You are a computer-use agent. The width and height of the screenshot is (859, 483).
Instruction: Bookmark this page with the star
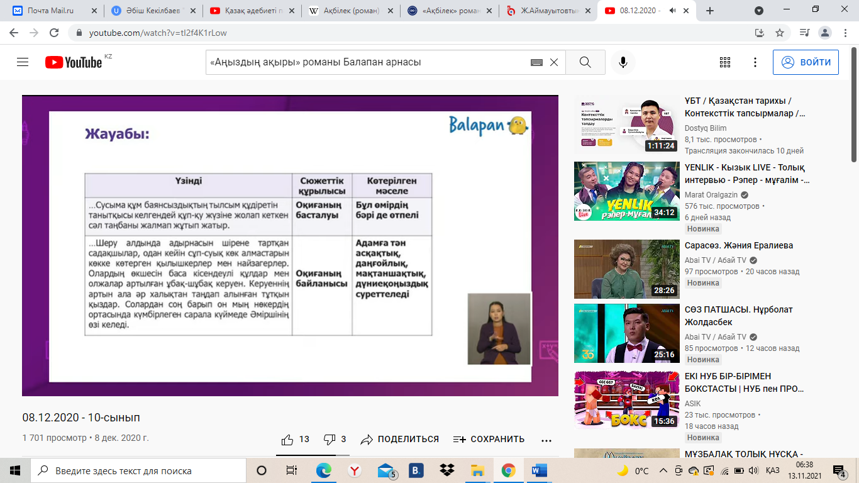(x=780, y=33)
